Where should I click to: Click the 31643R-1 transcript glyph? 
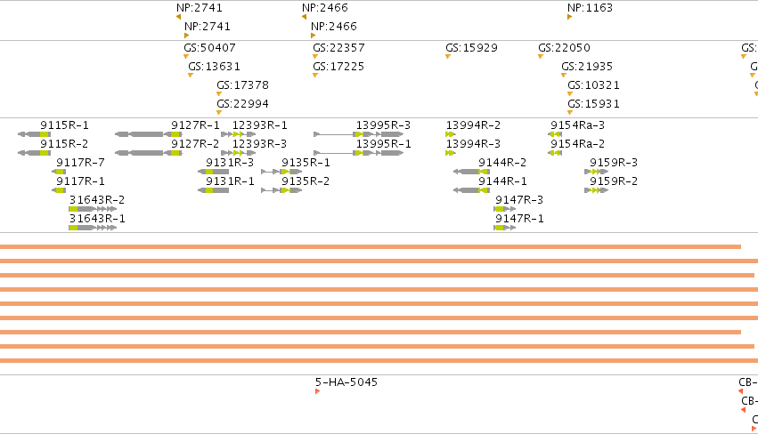pos(93,228)
